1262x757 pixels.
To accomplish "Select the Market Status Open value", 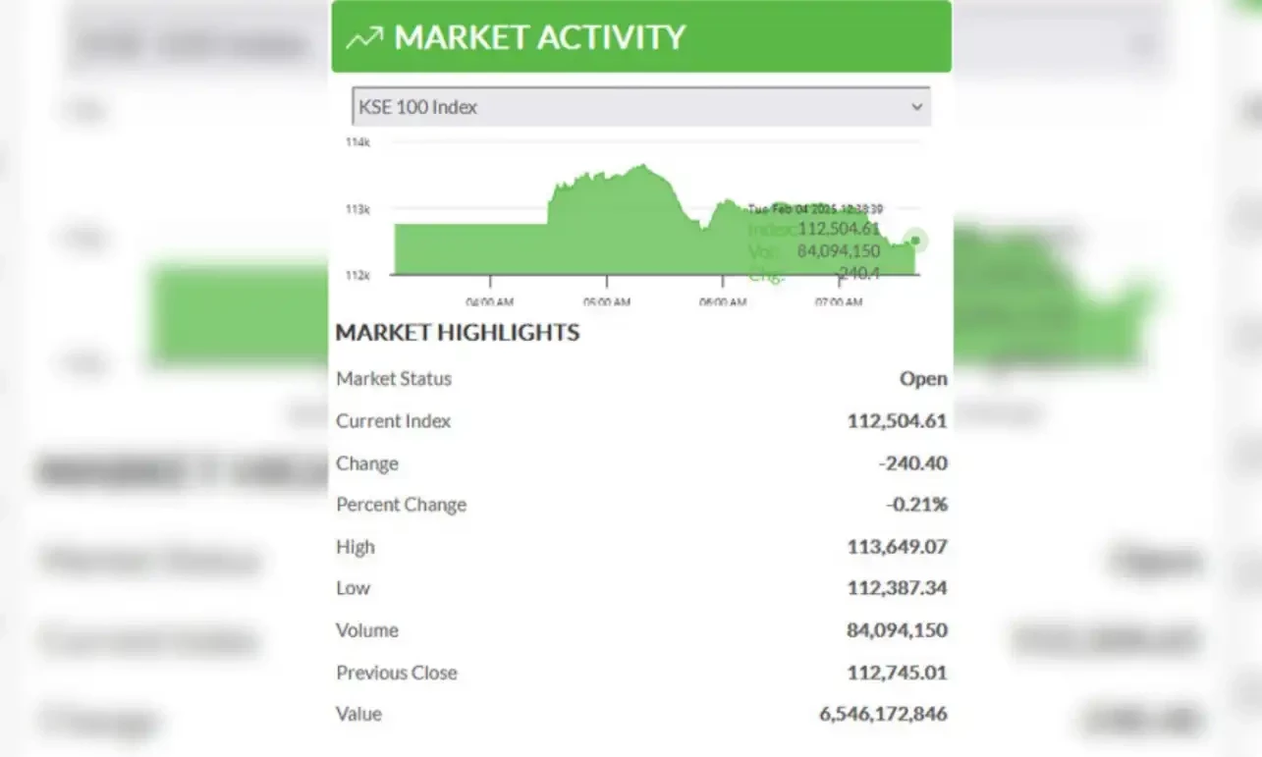I will (x=923, y=379).
